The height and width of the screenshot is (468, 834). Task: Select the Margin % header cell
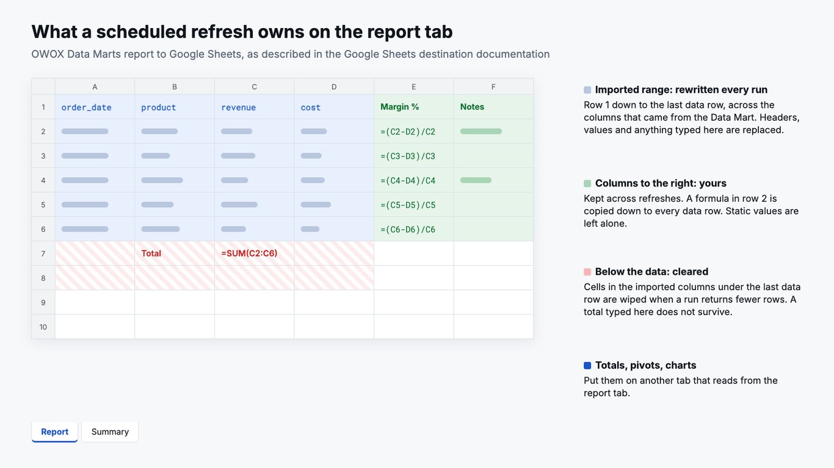(x=414, y=107)
